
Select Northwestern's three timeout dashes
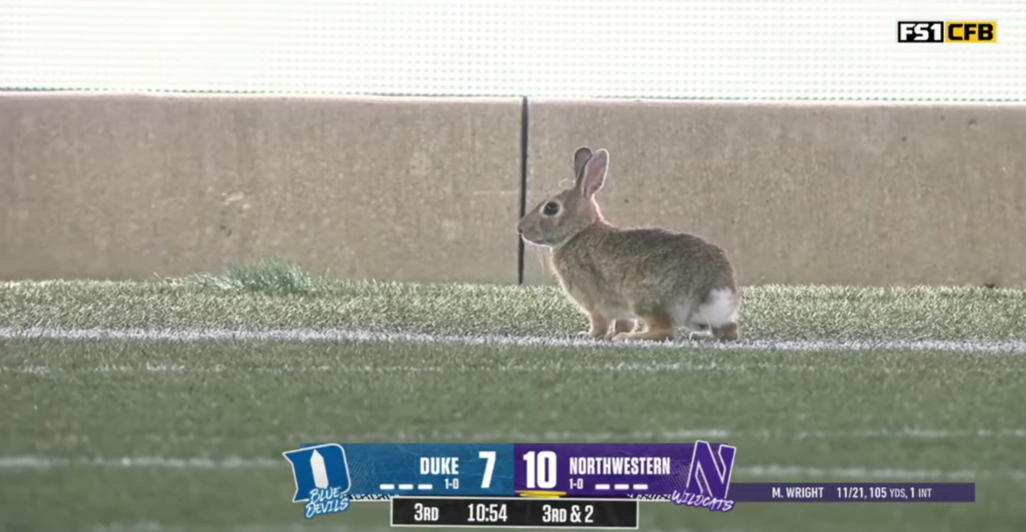(621, 486)
